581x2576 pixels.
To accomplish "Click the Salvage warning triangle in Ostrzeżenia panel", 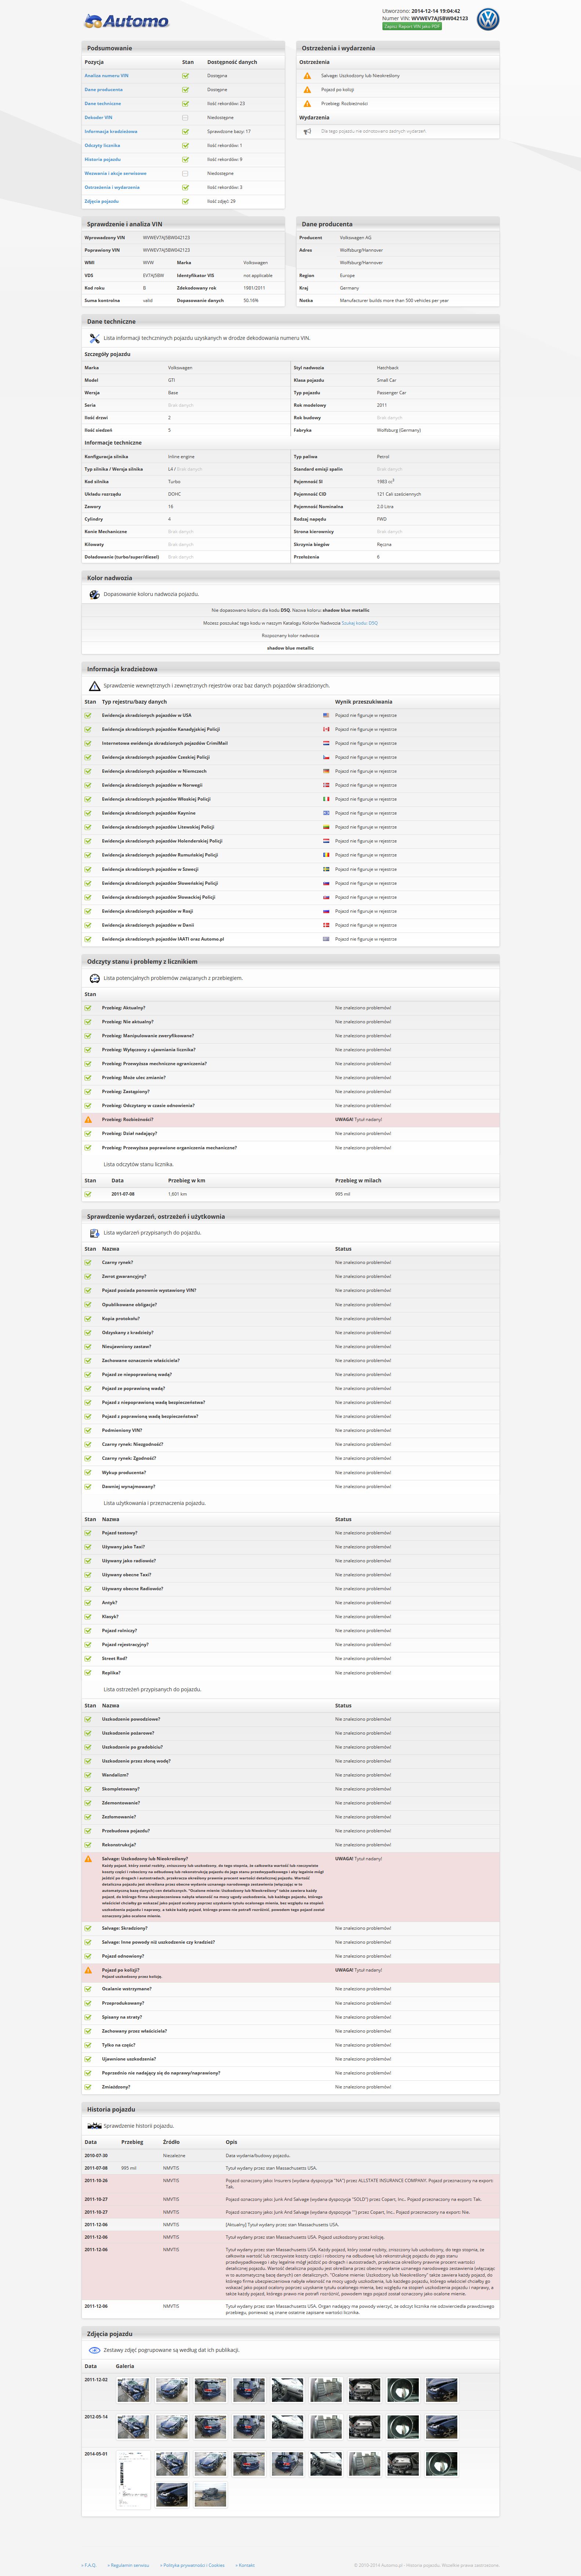I will click(308, 76).
